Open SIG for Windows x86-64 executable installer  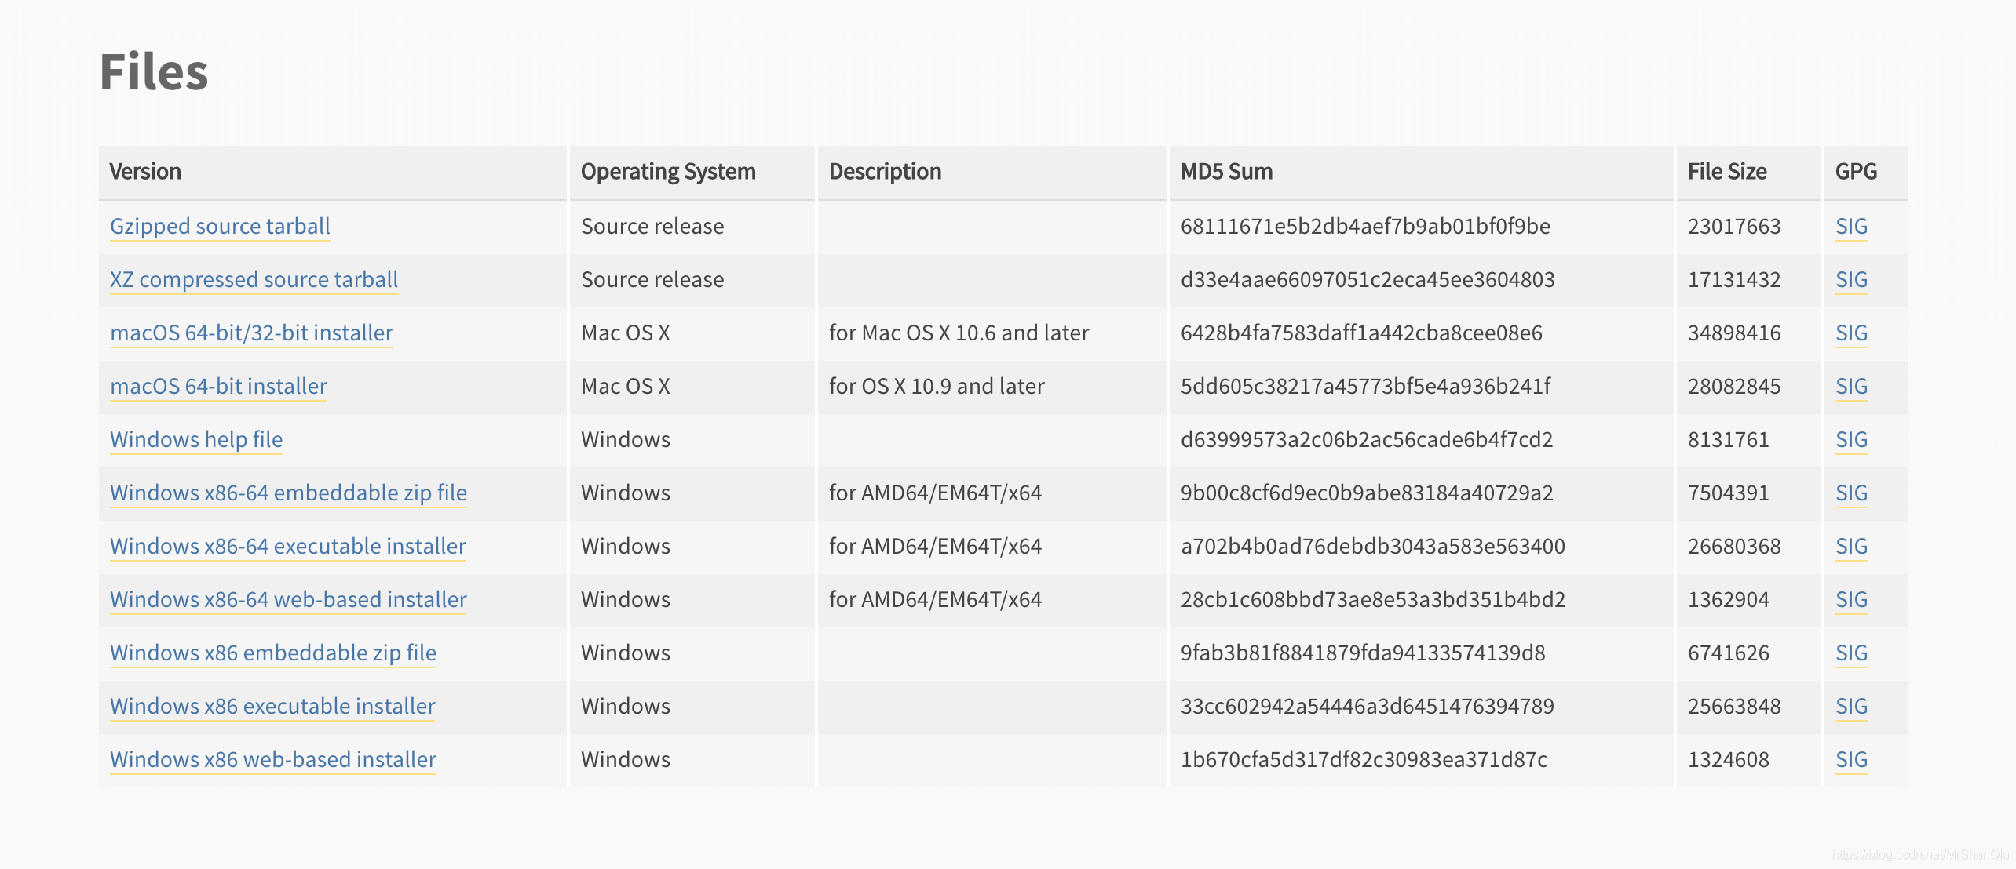(1851, 547)
